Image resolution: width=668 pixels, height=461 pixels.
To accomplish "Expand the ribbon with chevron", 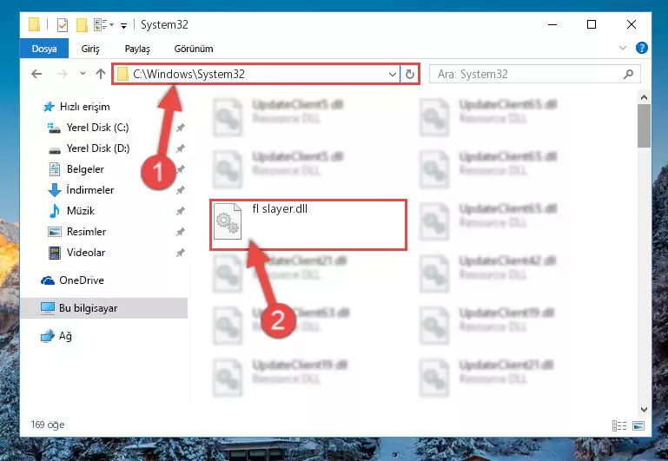I will pyautogui.click(x=623, y=48).
